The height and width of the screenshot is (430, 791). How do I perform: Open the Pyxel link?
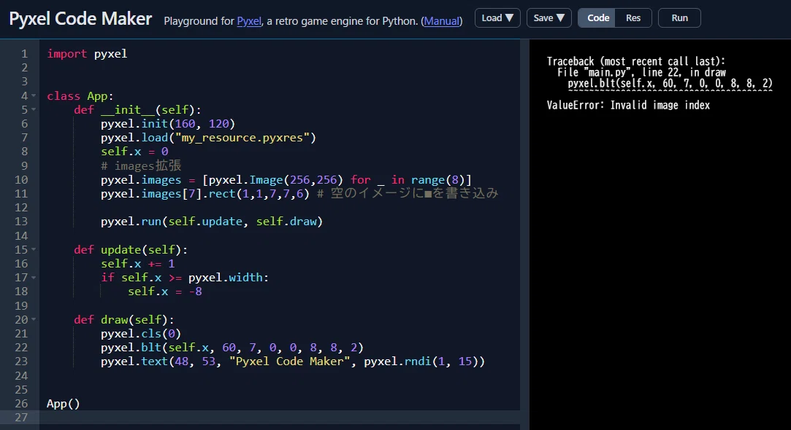coord(249,21)
